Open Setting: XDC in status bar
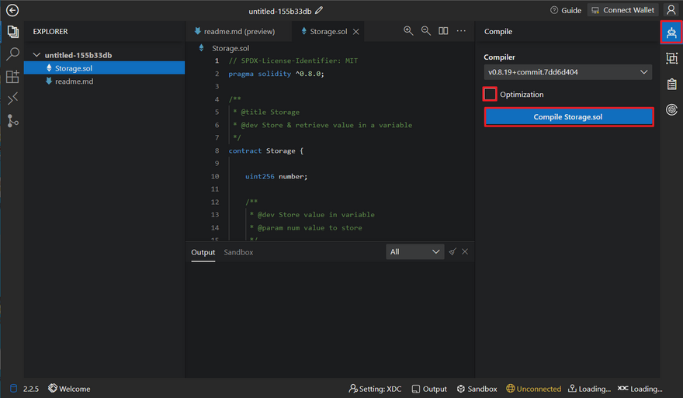The image size is (683, 398). click(x=375, y=389)
